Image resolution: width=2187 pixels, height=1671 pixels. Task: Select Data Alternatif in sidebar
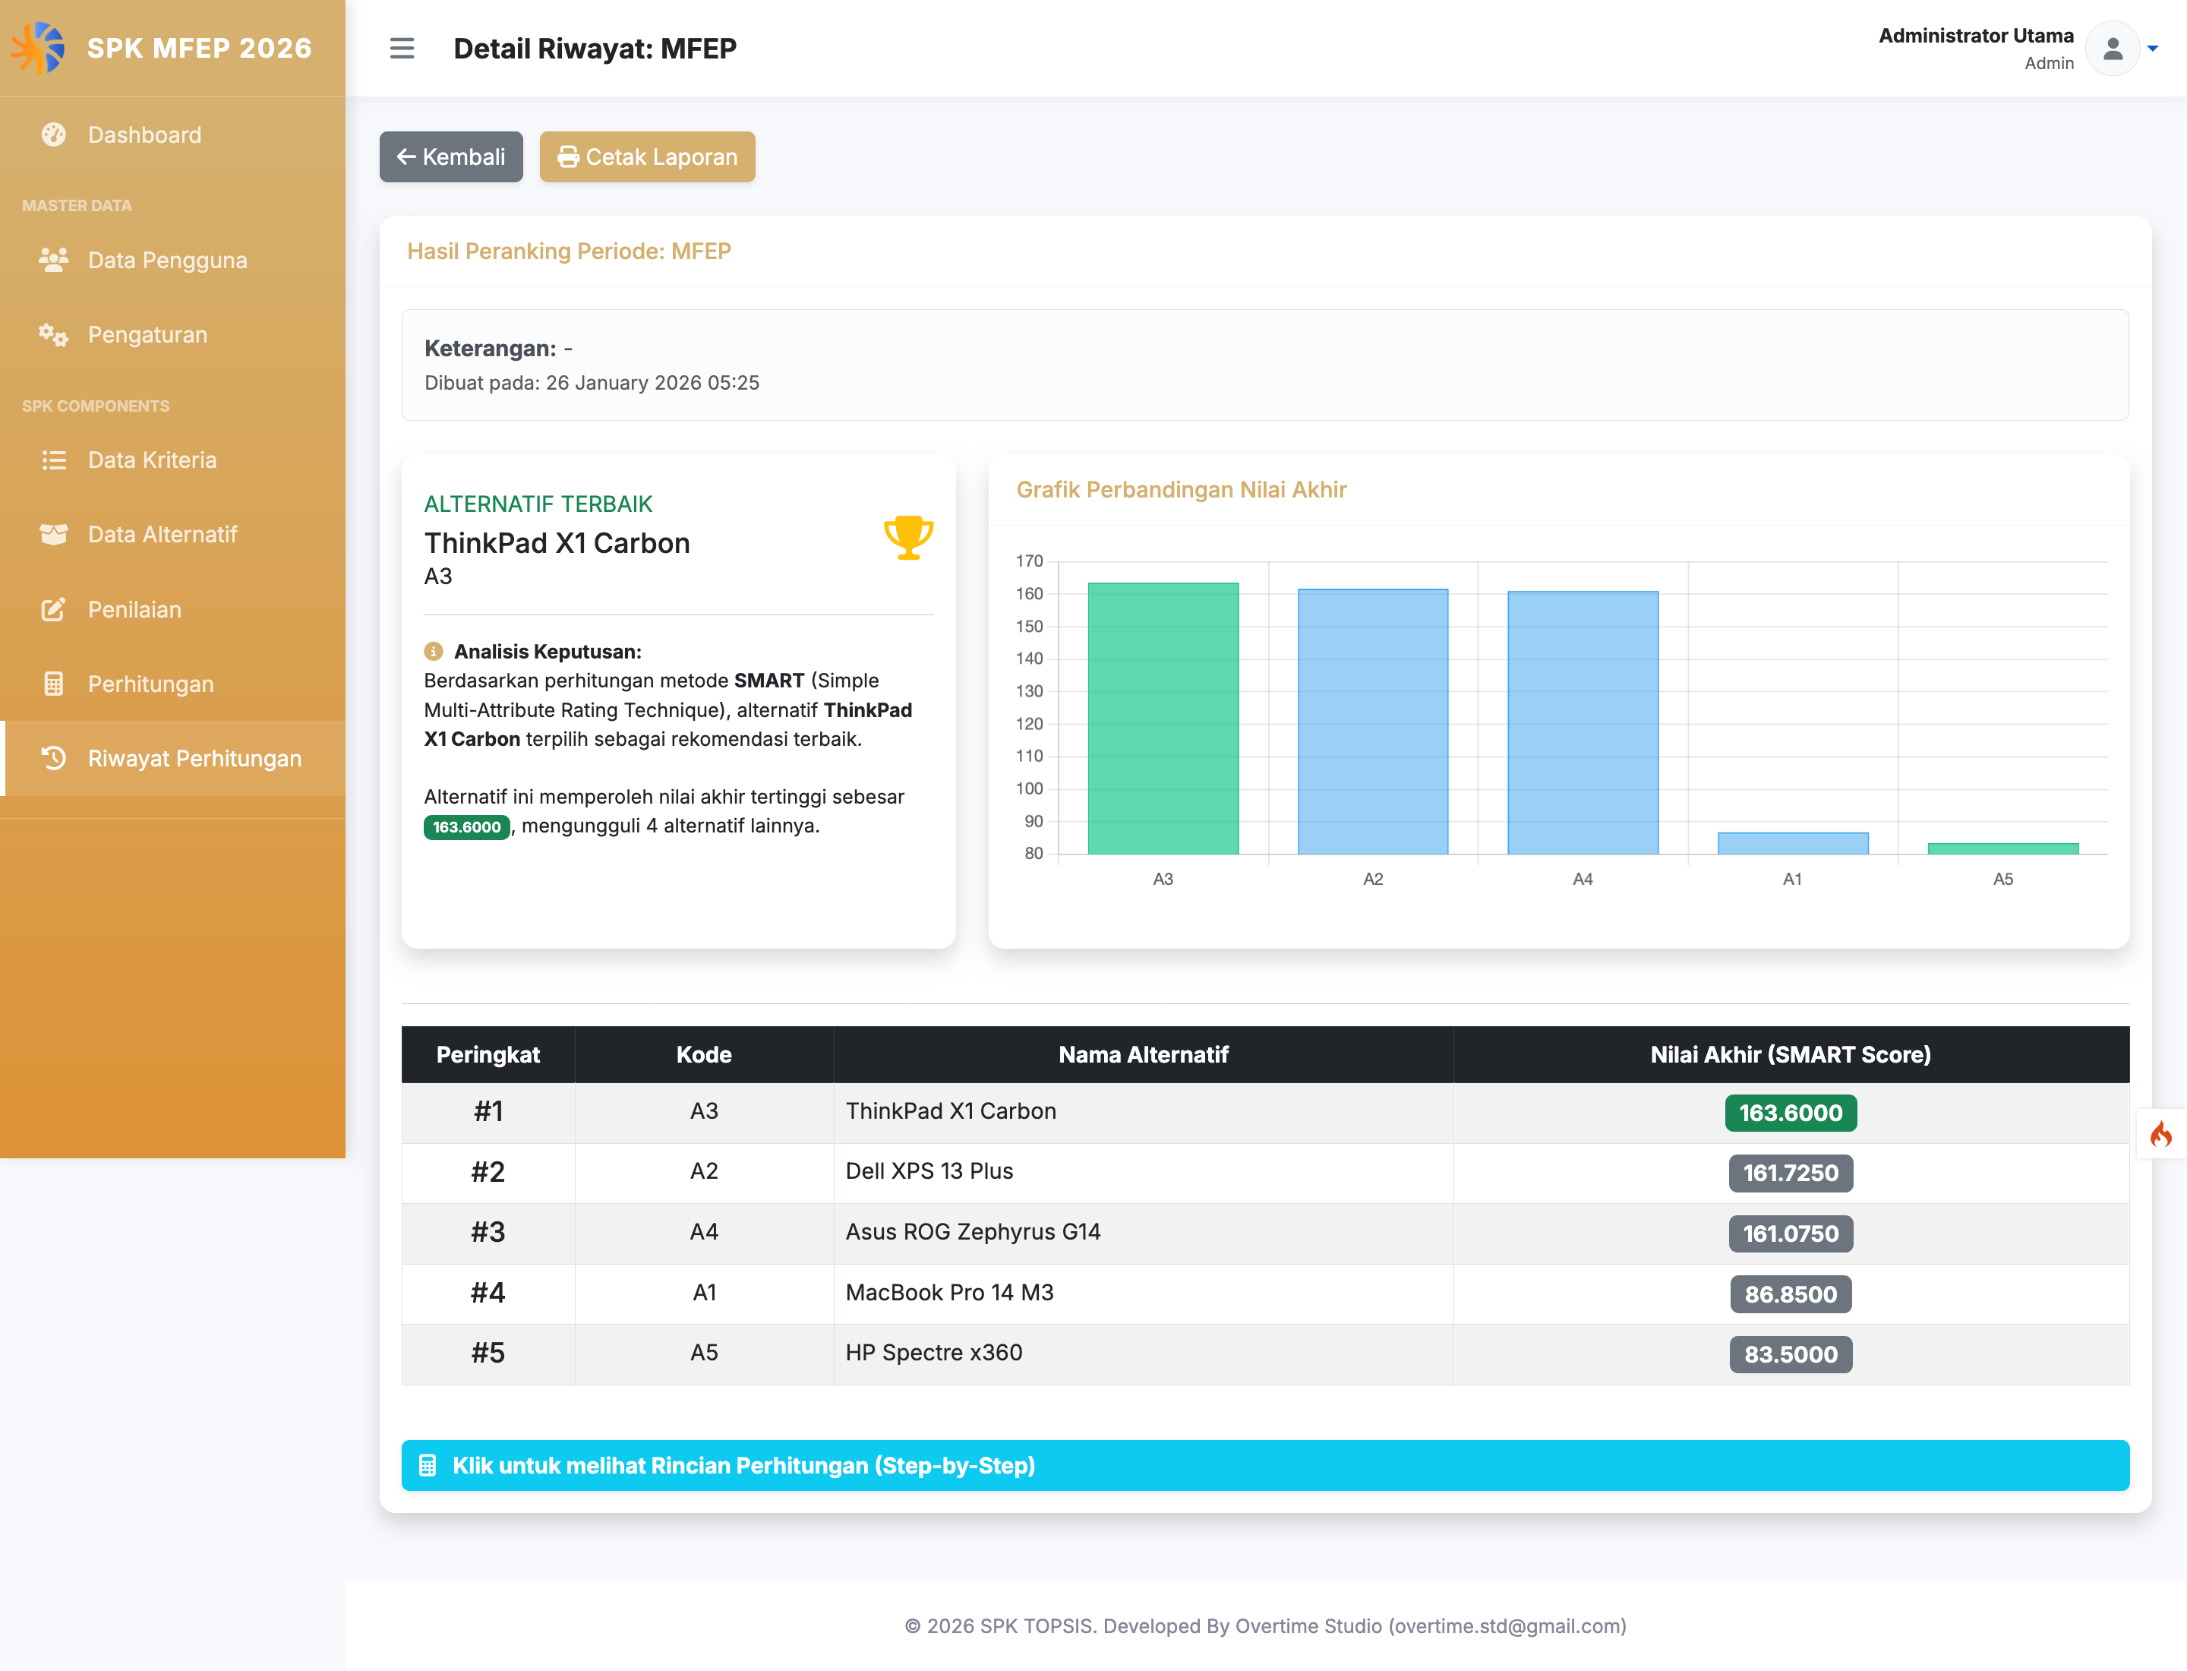[172, 534]
